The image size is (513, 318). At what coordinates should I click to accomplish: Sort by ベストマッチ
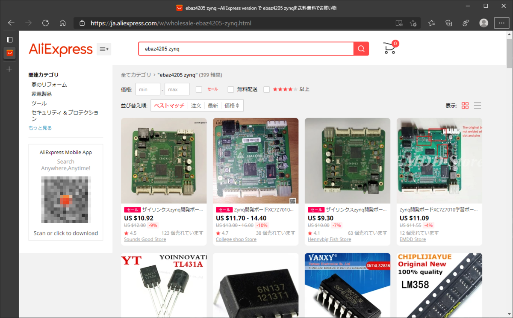[x=169, y=106]
